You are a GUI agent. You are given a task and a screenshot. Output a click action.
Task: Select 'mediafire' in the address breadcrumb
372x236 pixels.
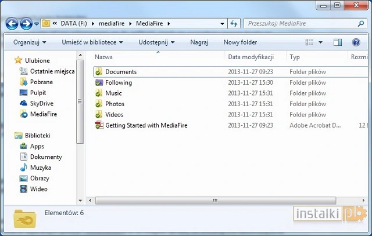coord(112,23)
